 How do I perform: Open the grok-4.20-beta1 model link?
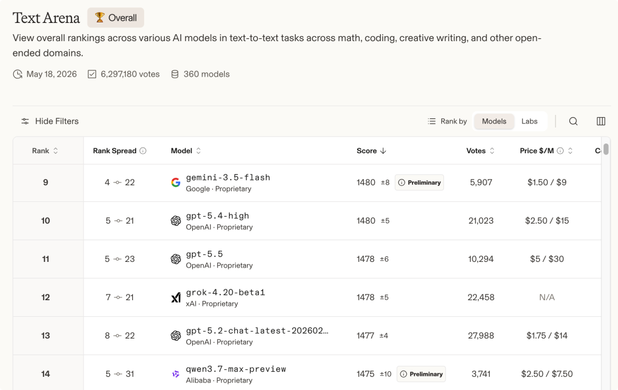[225, 292]
